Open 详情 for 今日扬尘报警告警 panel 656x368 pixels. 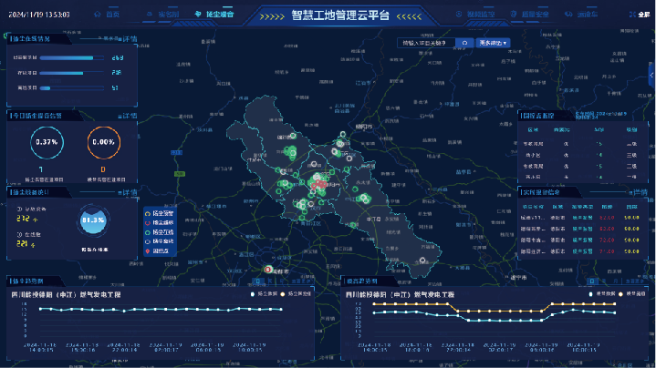click(129, 116)
